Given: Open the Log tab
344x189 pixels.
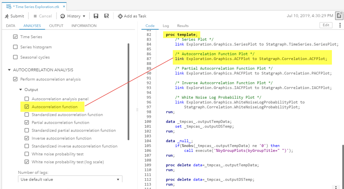Looking at the screenshot, I should tap(166, 26).
